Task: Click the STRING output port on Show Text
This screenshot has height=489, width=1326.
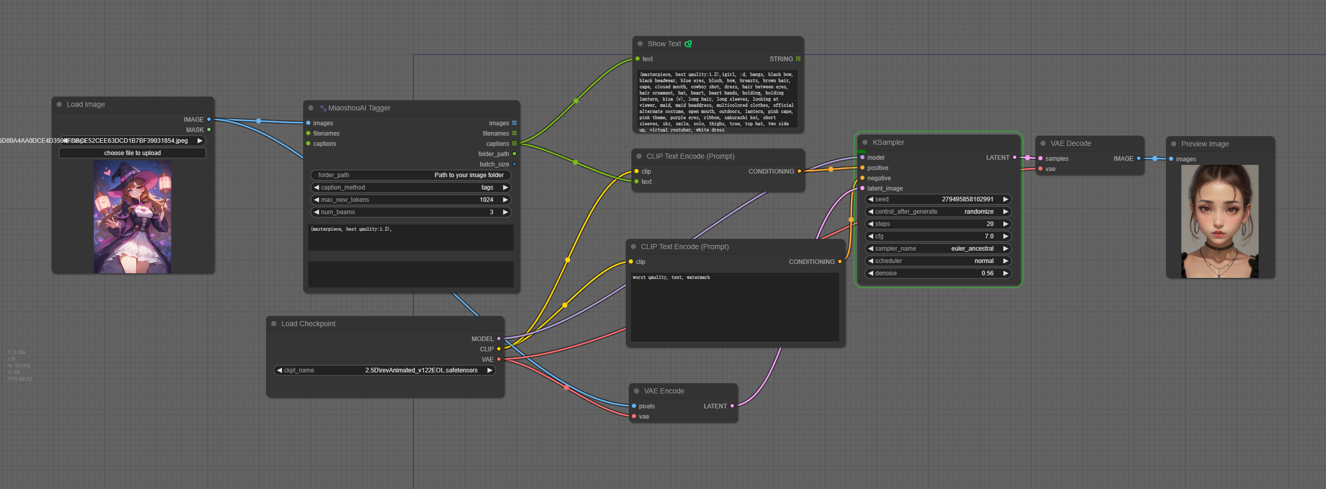Action: point(798,59)
